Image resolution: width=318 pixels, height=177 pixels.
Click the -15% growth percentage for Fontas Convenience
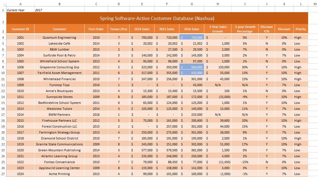[x=246, y=162]
